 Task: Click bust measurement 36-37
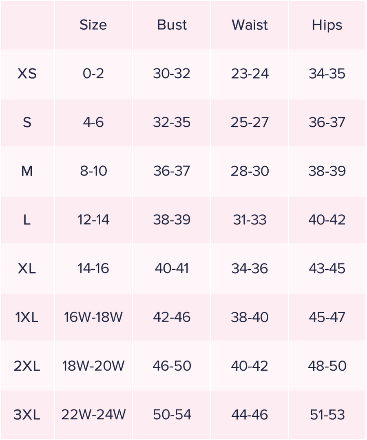172,171
